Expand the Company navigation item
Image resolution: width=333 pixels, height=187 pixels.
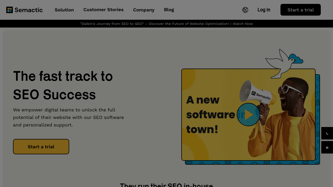point(144,10)
